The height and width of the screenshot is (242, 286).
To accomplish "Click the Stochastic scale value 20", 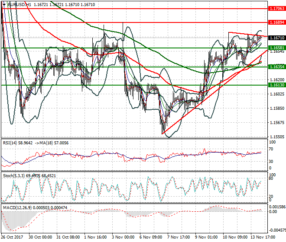I will (271, 196).
